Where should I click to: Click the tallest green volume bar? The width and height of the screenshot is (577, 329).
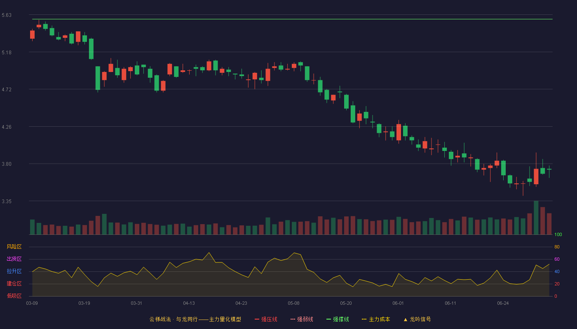(536, 218)
